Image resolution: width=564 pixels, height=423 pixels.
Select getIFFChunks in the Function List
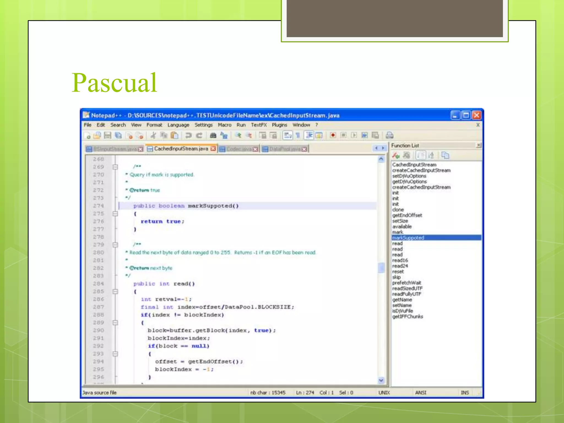pyautogui.click(x=408, y=317)
